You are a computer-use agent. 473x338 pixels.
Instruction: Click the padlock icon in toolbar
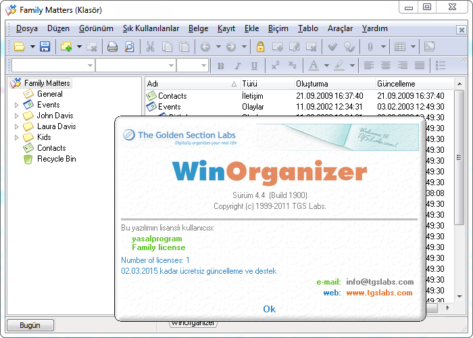pyautogui.click(x=260, y=47)
